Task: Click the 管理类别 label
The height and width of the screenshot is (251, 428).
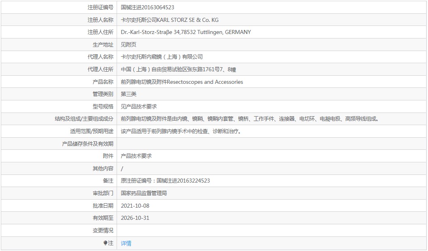Action: tap(103, 94)
